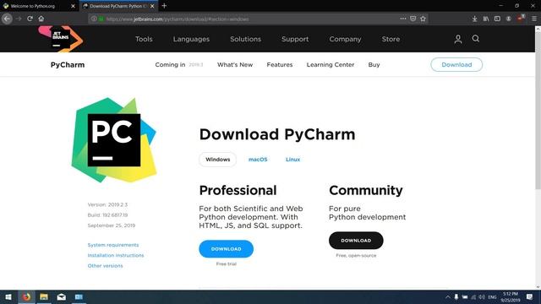Select the Windows platform option
541x304 pixels.
tap(218, 160)
